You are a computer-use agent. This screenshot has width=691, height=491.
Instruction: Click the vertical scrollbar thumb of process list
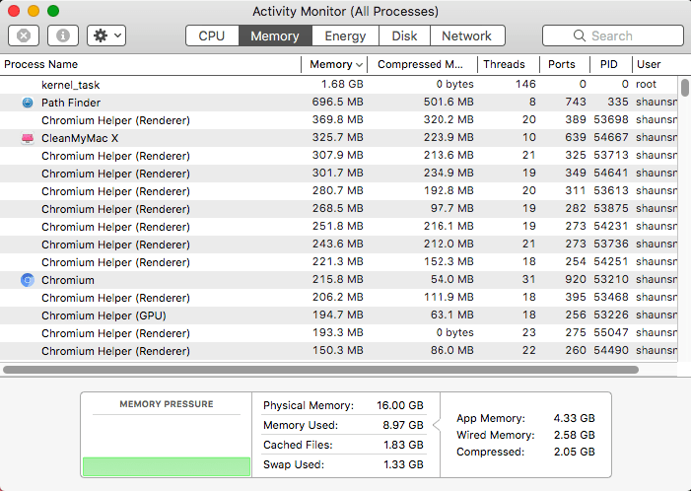click(684, 88)
